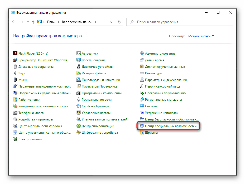Open Центр управления сетями и общи... link
Image resolution: width=245 pixels, height=184 pixels.
tap(45, 133)
